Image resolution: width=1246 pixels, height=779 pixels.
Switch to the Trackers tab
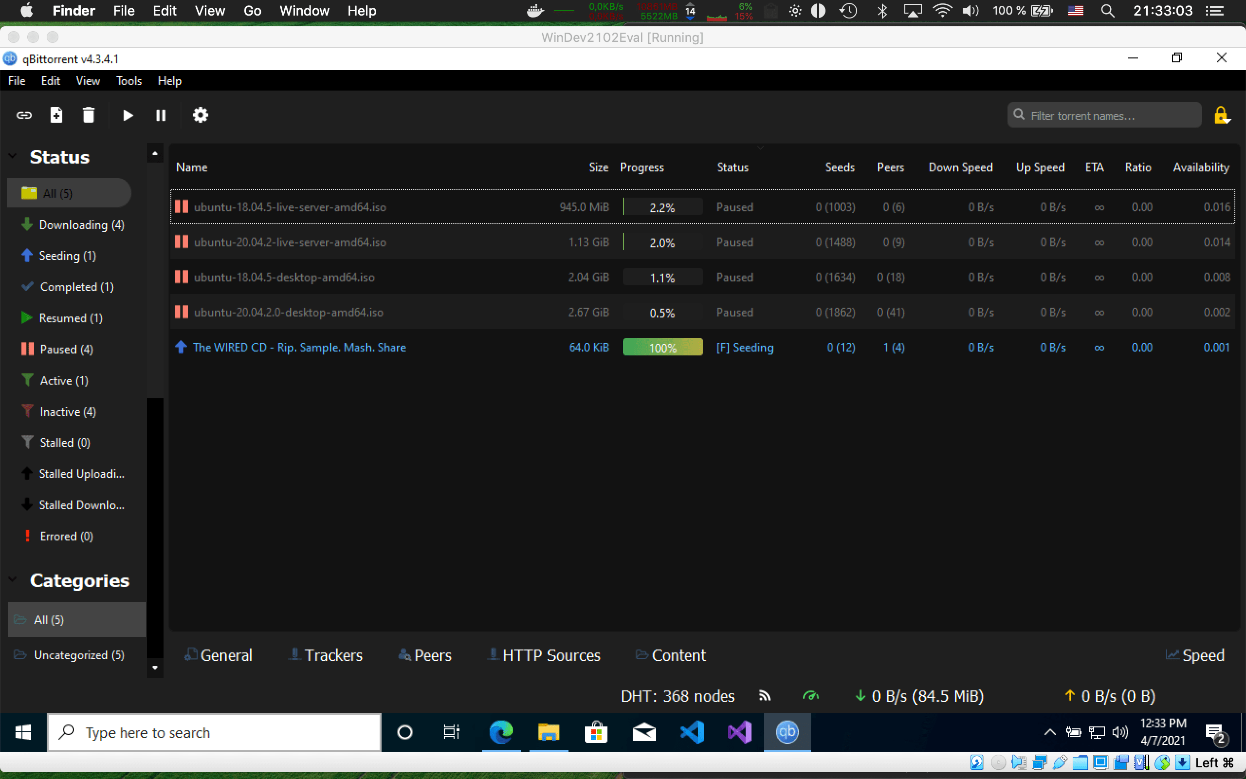334,655
